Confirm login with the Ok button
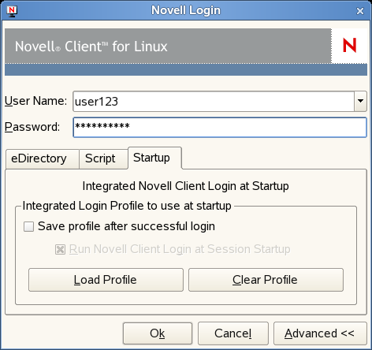This screenshot has height=350, width=372. (158, 333)
